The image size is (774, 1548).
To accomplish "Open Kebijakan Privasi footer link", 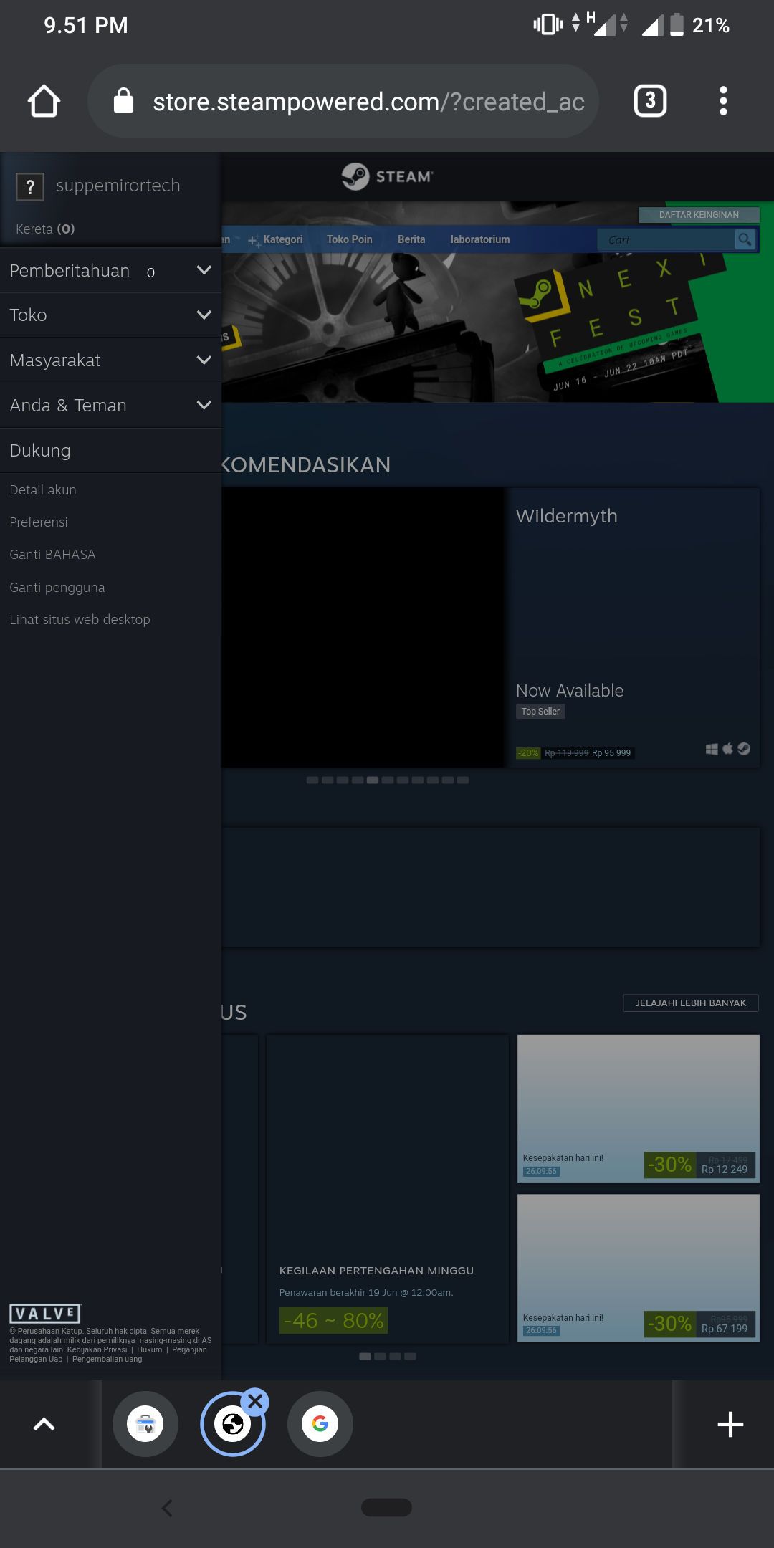I will (97, 1349).
